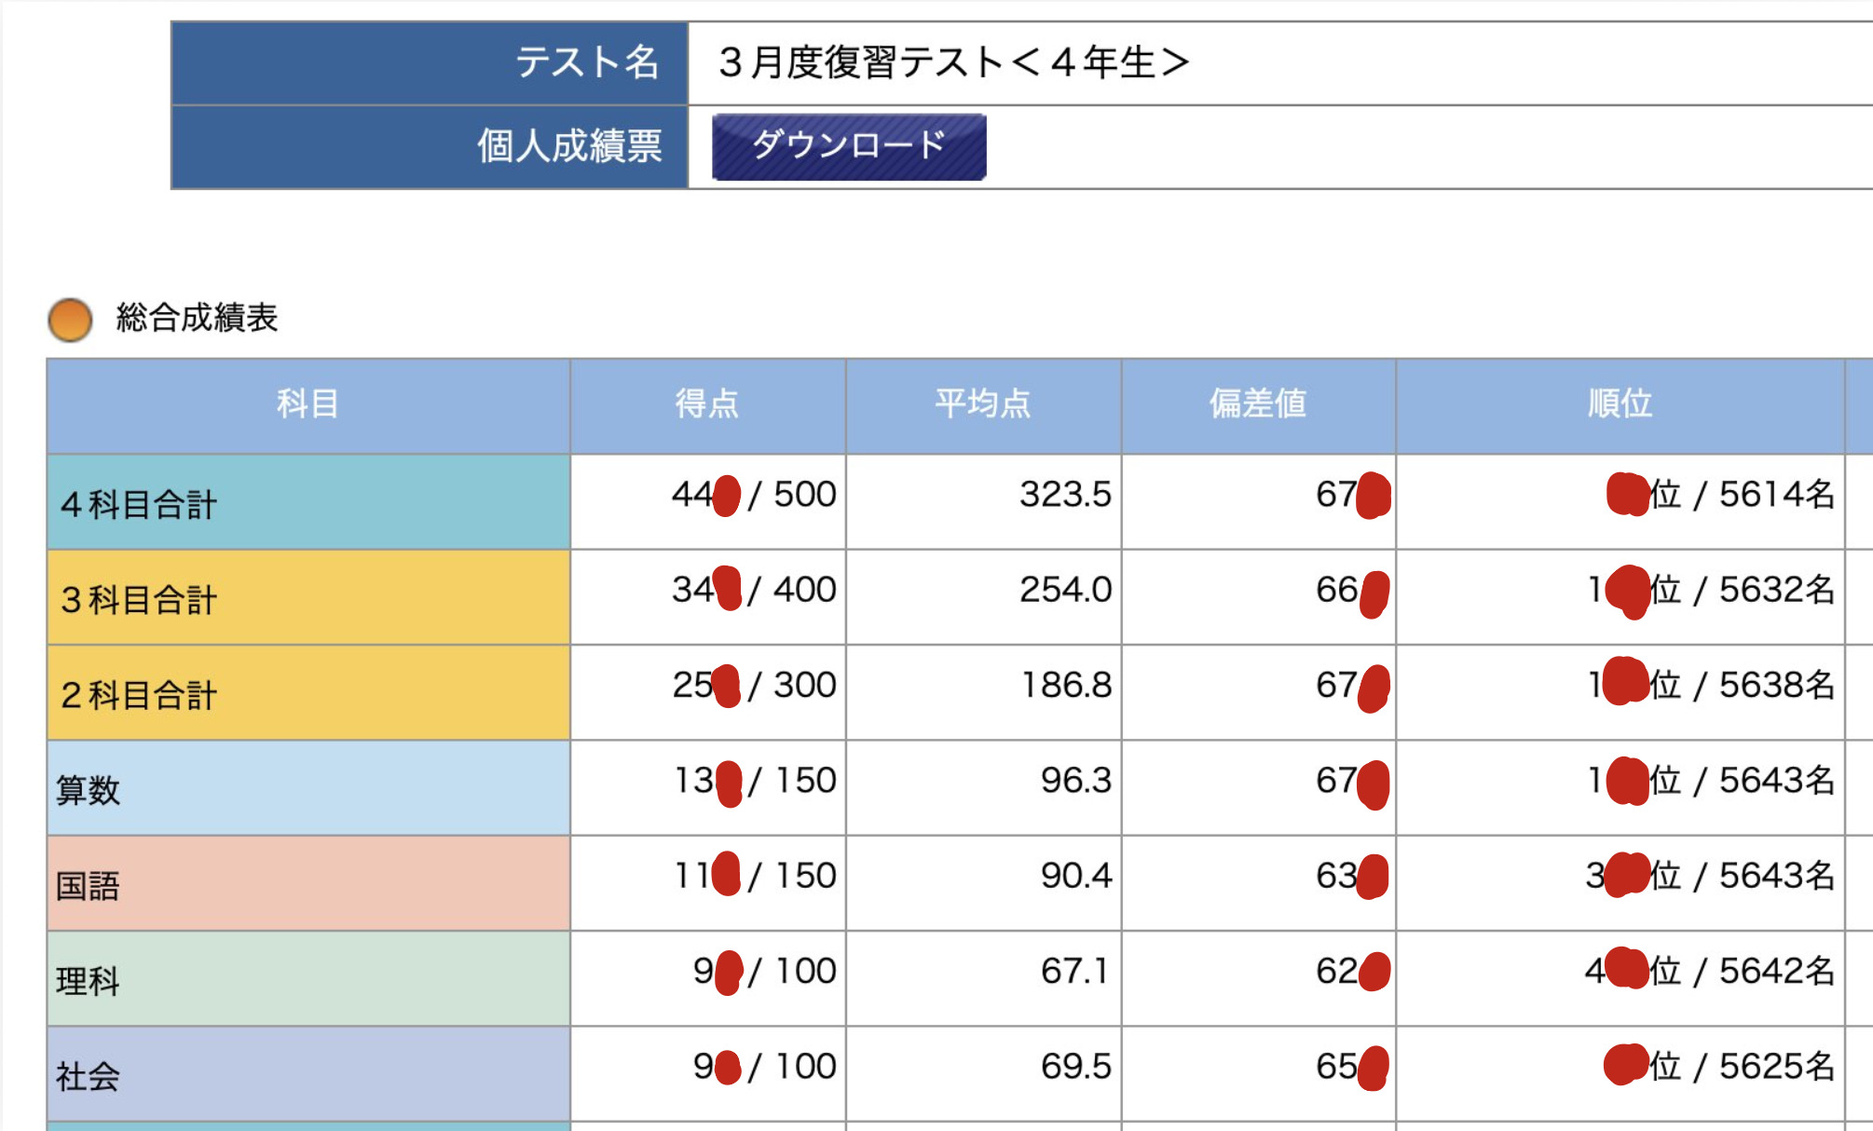
Task: Click the 科目 column header
Action: (308, 404)
